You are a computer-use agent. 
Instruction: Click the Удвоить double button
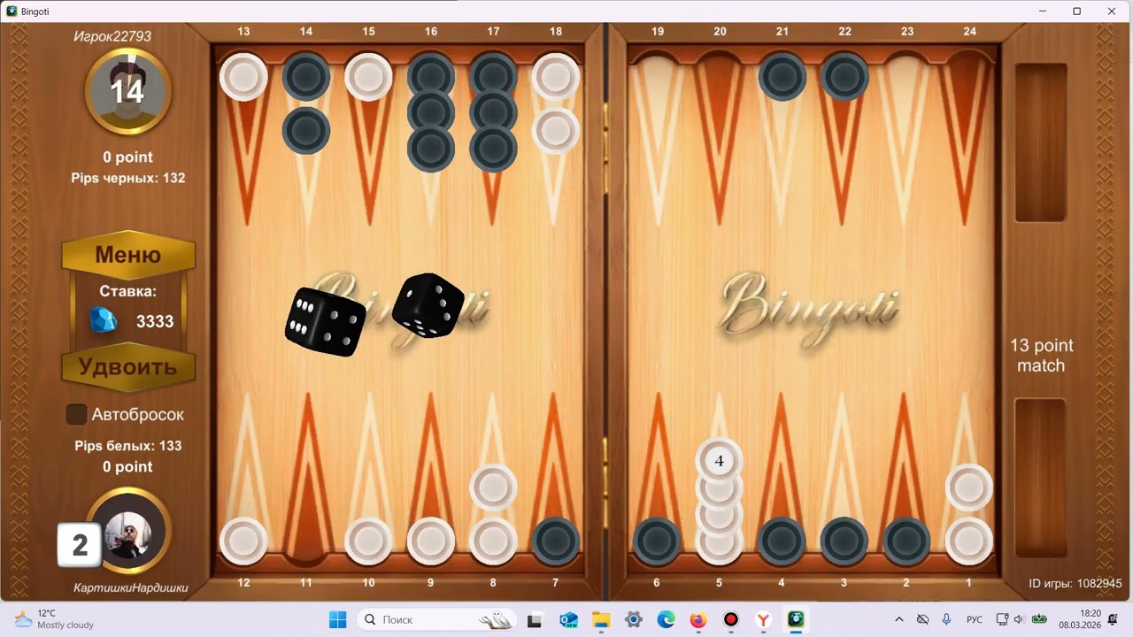[128, 367]
